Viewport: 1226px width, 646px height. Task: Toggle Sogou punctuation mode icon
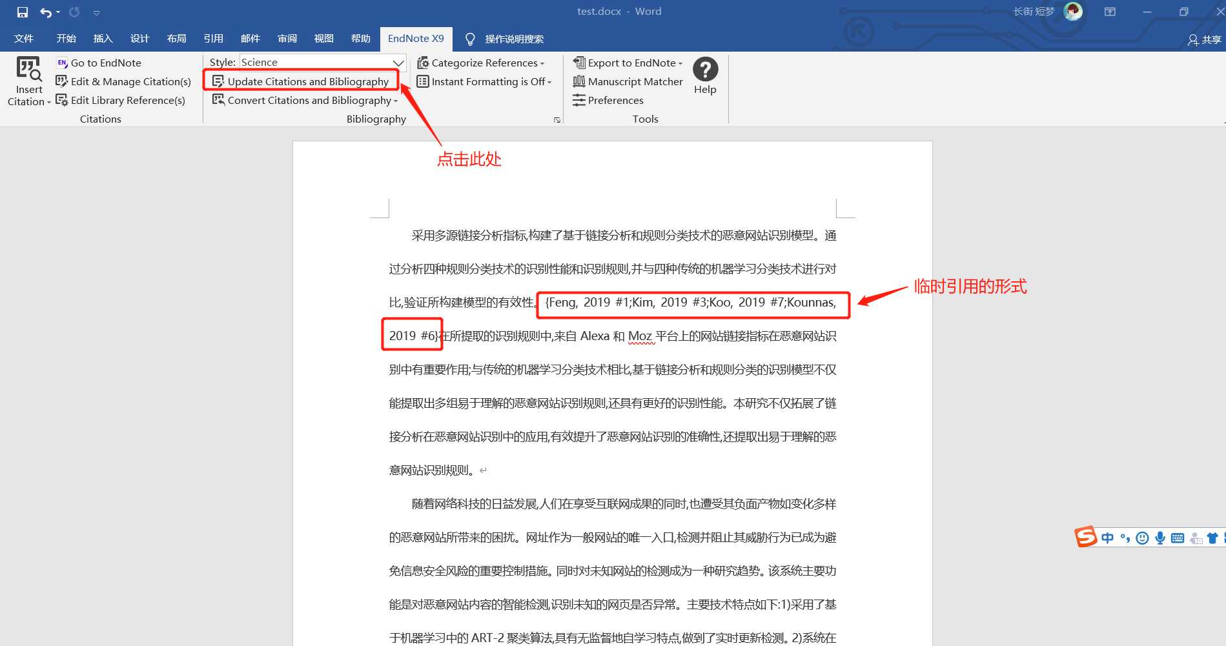[1125, 538]
